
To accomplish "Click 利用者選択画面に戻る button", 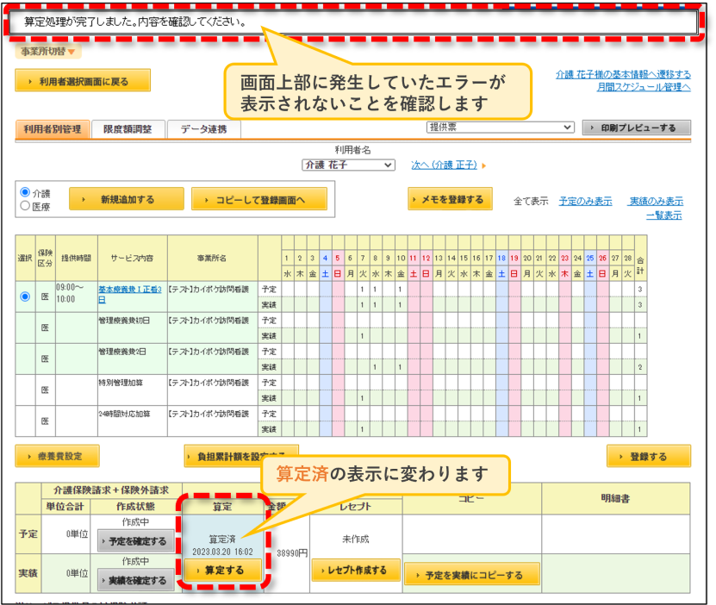I will pyautogui.click(x=83, y=81).
